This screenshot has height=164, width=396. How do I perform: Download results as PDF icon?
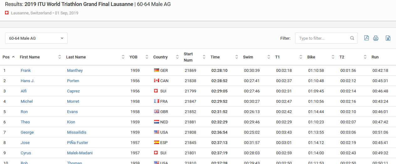pyautogui.click(x=366, y=38)
